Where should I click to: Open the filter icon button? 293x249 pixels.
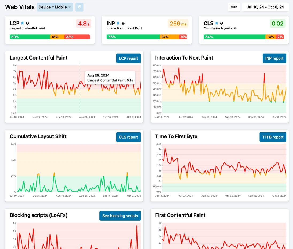coord(79,7)
